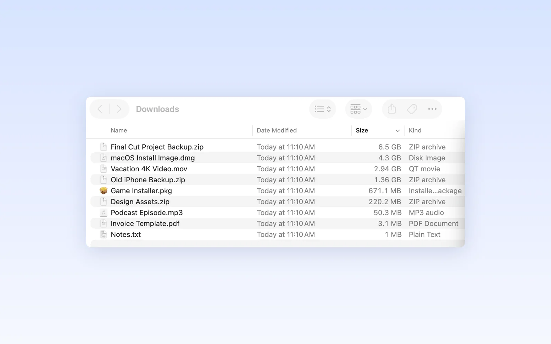Select the file name Design Assets.zip
This screenshot has width=551, height=344.
[140, 202]
